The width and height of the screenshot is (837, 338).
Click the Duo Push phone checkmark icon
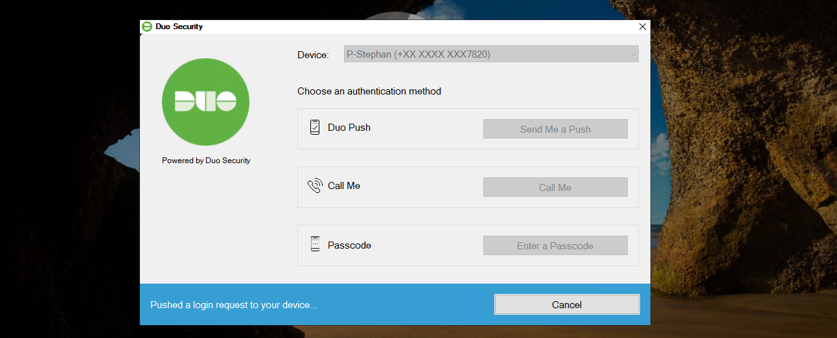(x=315, y=128)
